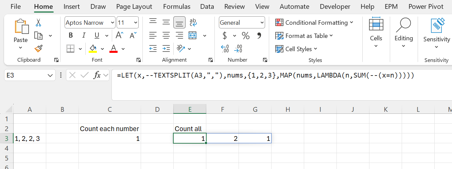This screenshot has height=169, width=452.
Task: Click the Middle Align icon
Action: pyautogui.click(x=166, y=22)
